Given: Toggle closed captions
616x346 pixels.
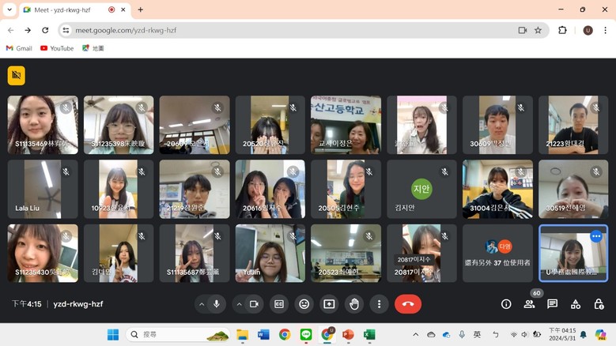Looking at the screenshot, I should coord(279,304).
